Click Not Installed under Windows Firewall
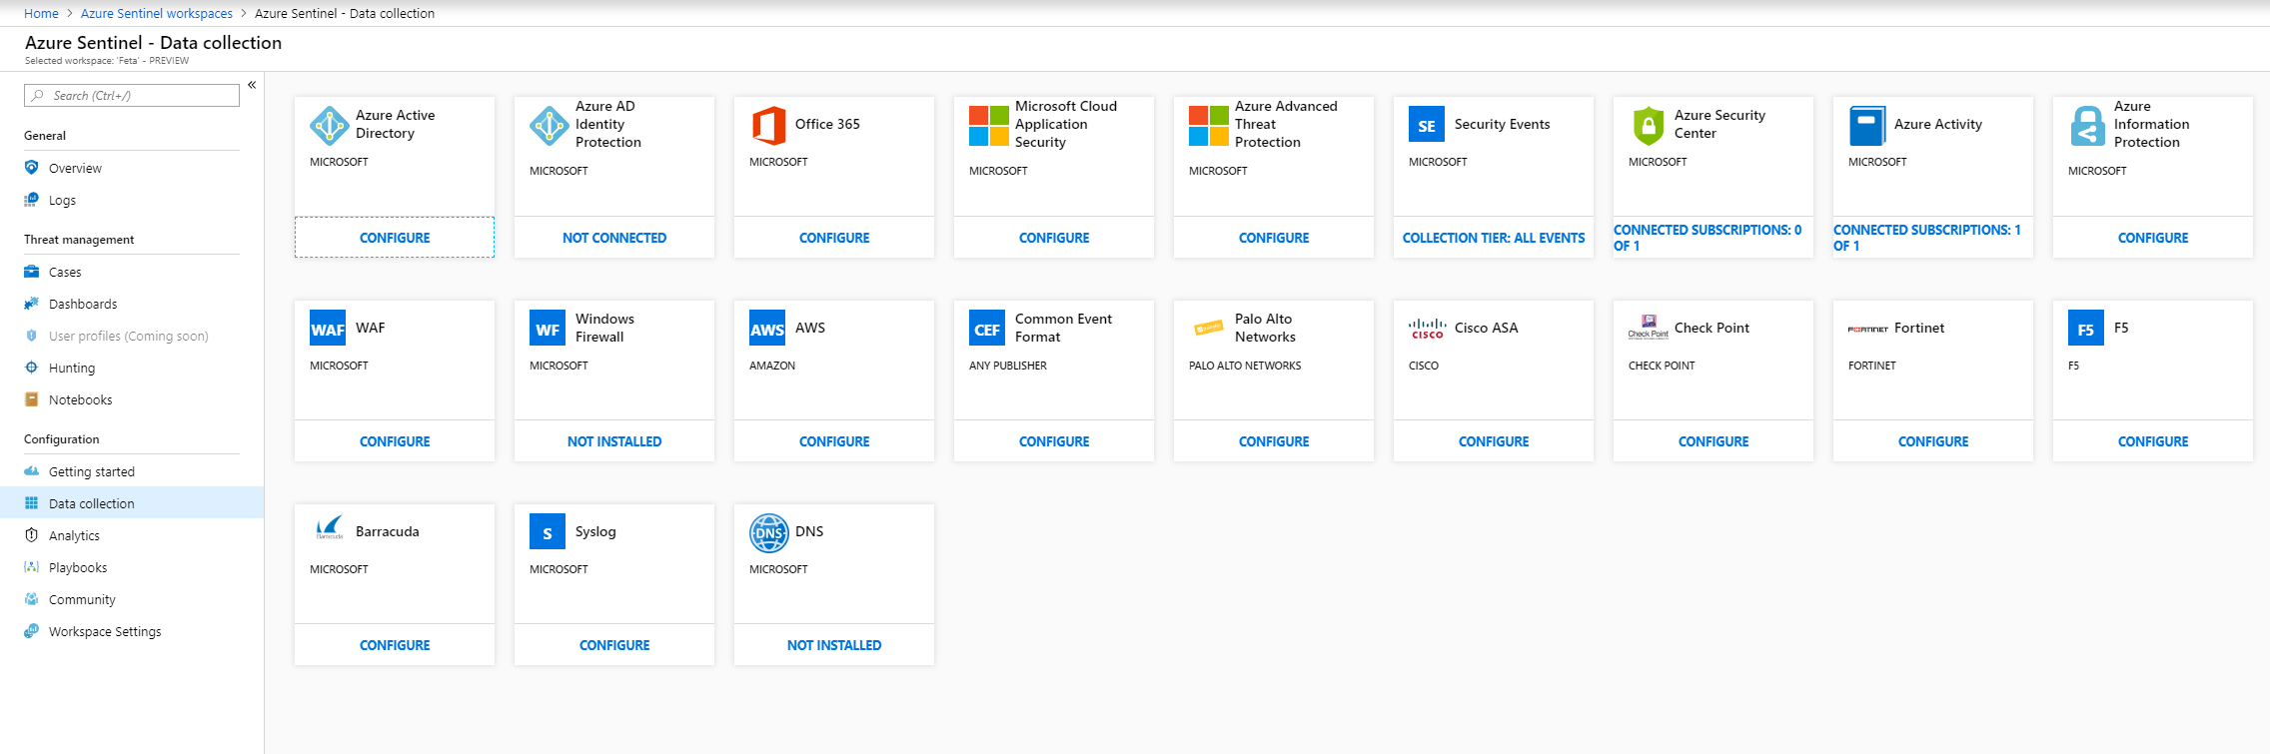Screen dimensions: 2270x754 (x=614, y=441)
